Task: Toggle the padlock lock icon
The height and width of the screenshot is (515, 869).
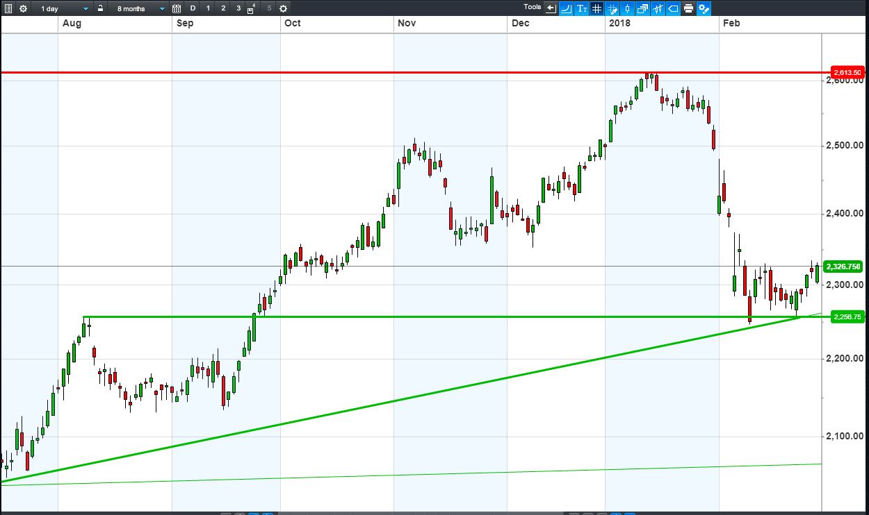Action: (x=100, y=8)
